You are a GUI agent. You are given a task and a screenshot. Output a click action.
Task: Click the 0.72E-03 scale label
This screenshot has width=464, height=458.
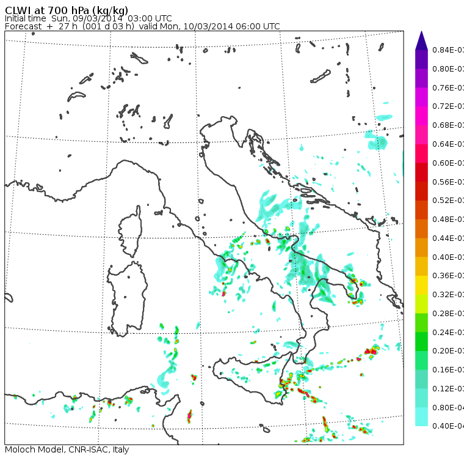448,106
